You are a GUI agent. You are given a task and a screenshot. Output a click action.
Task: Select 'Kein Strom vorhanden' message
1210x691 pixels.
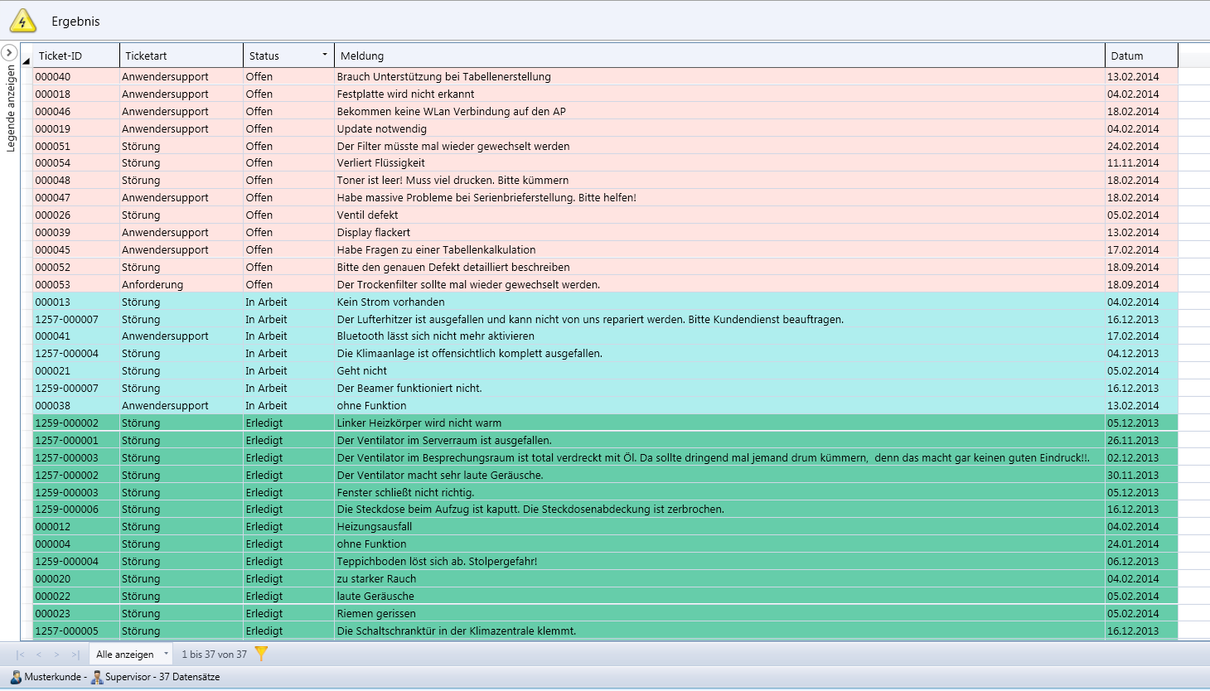pyautogui.click(x=390, y=302)
